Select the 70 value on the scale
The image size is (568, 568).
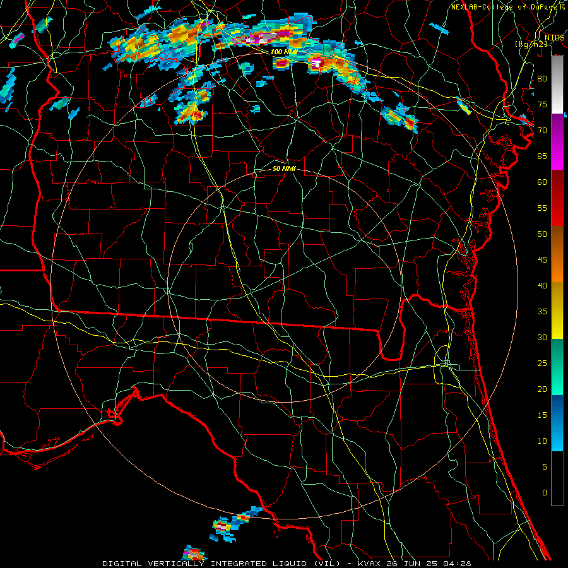[x=542, y=131]
